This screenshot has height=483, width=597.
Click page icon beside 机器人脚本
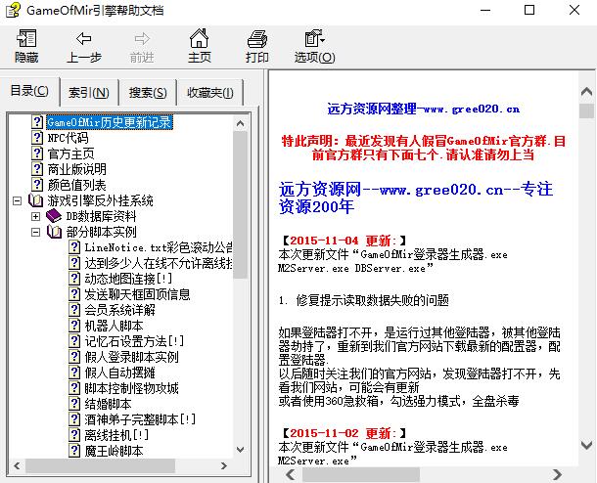74,326
